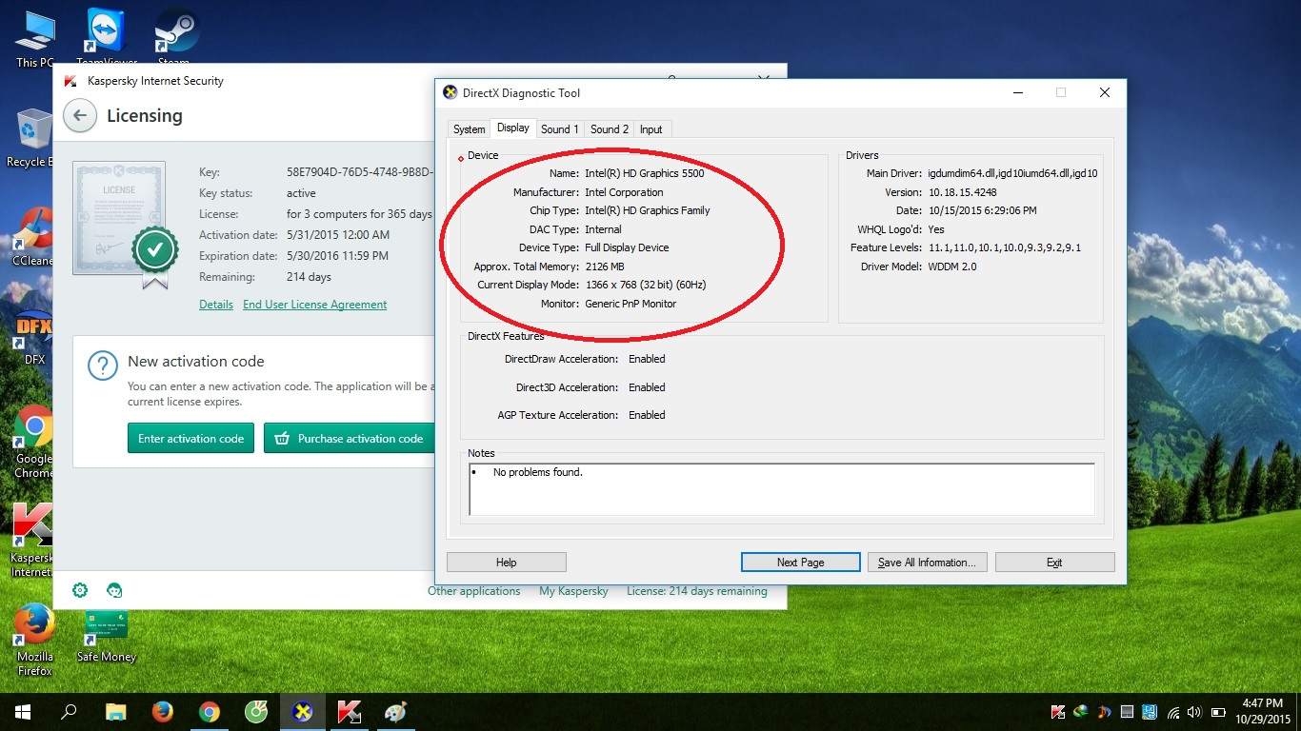Select Safe Money desktop shortcut
The height and width of the screenshot is (731, 1301).
point(107,636)
